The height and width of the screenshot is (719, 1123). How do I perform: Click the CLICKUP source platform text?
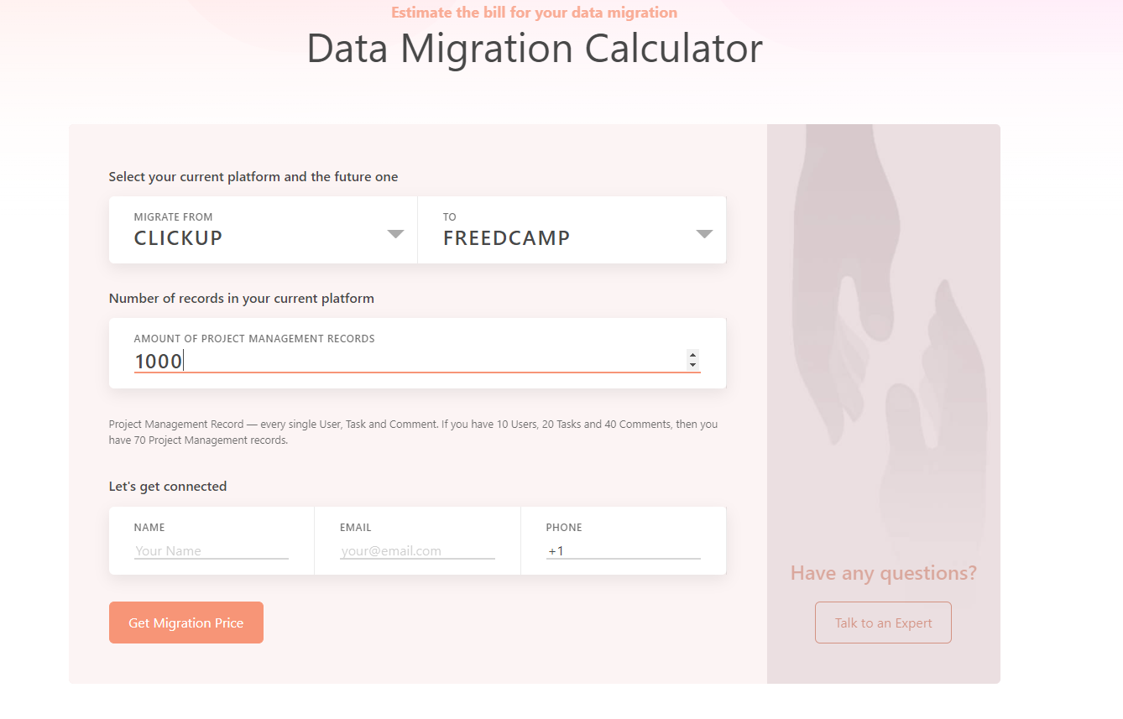(x=178, y=238)
